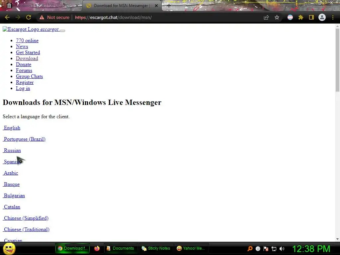Viewport: 340px width, 255px height.
Task: Select the Basque language link
Action: click(11, 184)
